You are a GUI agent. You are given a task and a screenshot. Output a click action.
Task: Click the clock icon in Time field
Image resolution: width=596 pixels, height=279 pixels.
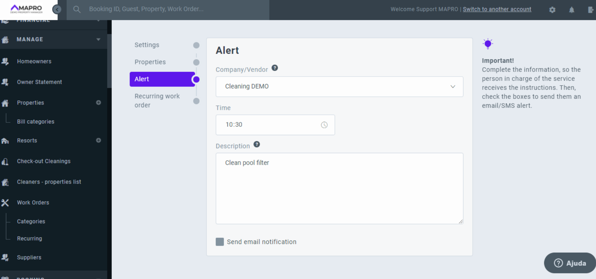(x=324, y=125)
